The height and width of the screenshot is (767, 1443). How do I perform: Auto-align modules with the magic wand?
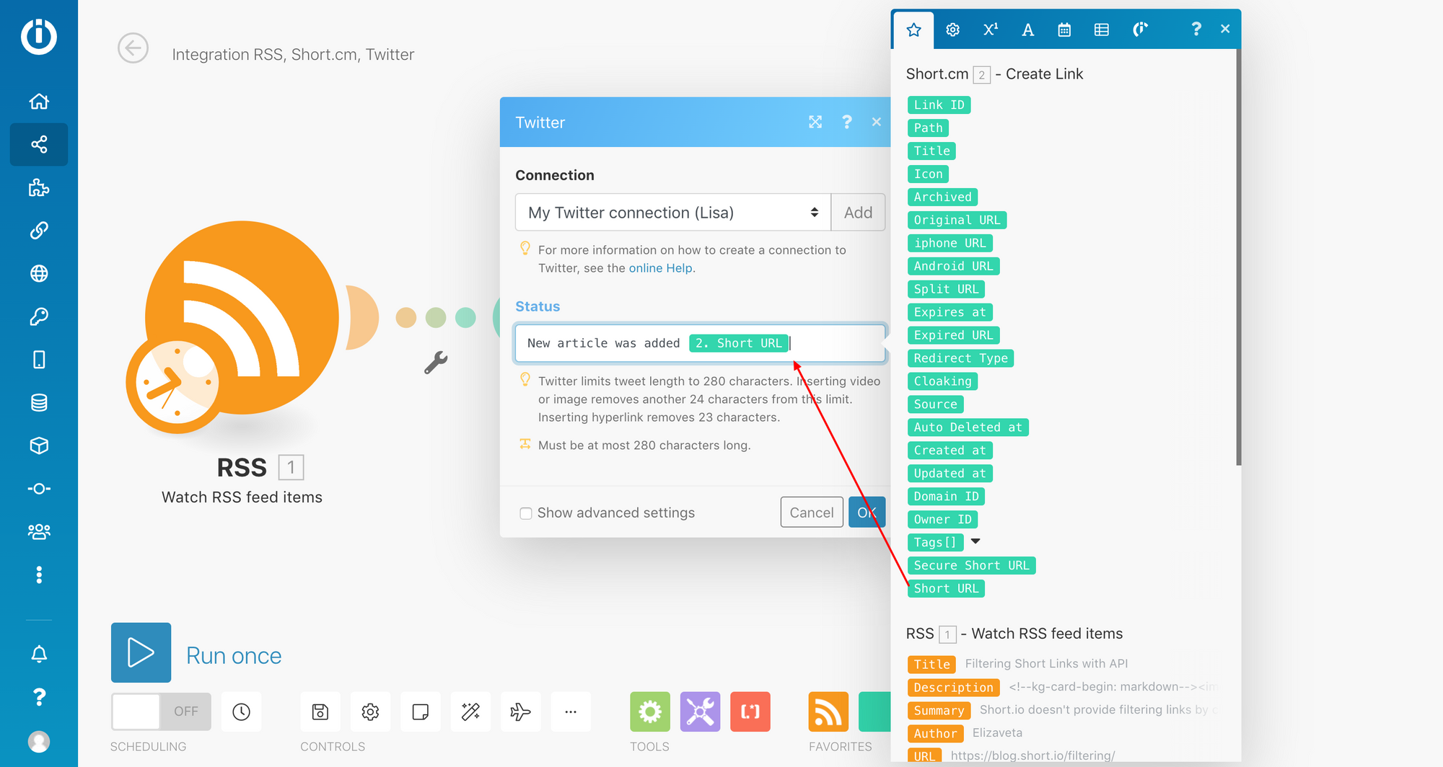[x=471, y=712]
